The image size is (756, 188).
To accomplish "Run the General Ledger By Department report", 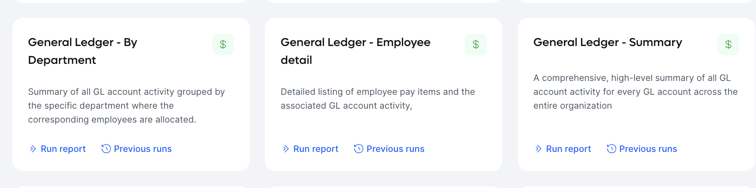I will point(58,149).
